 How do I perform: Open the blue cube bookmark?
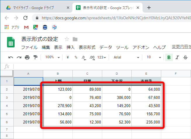click(54, 27)
